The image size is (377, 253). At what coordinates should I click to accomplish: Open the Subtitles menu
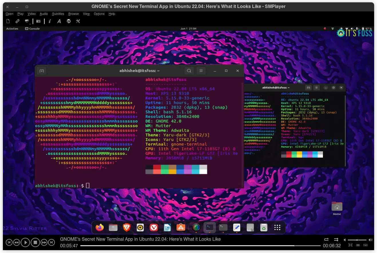pos(58,14)
